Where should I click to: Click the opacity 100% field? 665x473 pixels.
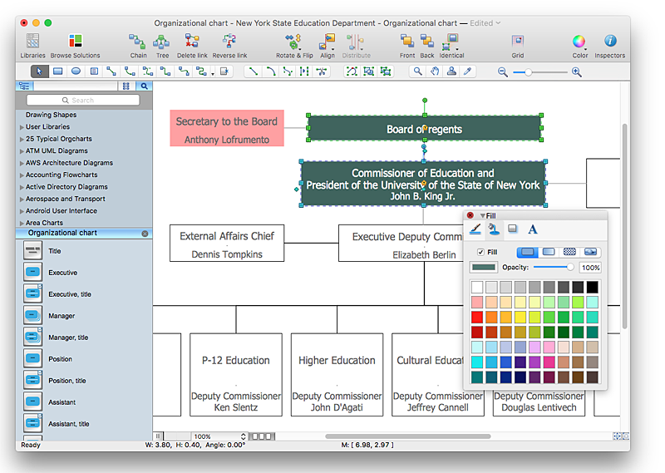590,268
